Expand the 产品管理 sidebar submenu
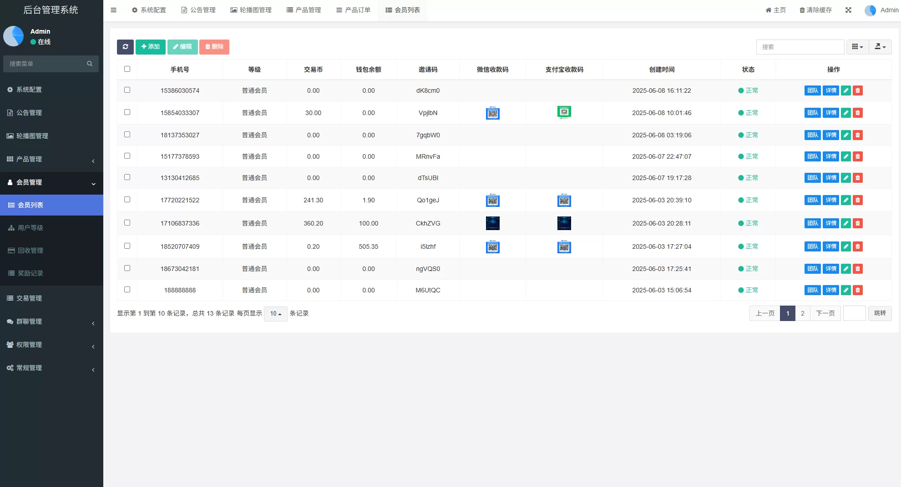 [51, 160]
